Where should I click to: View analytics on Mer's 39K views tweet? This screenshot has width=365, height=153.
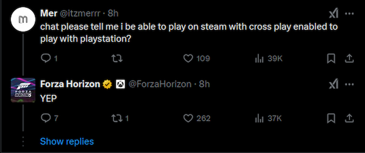coord(259,58)
